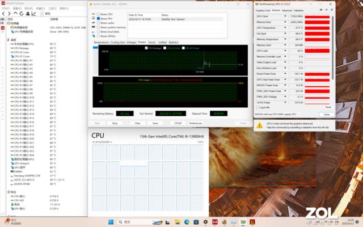Refresh AIDA64 sensor readings
This screenshot has height=227, width=363.
22,14
